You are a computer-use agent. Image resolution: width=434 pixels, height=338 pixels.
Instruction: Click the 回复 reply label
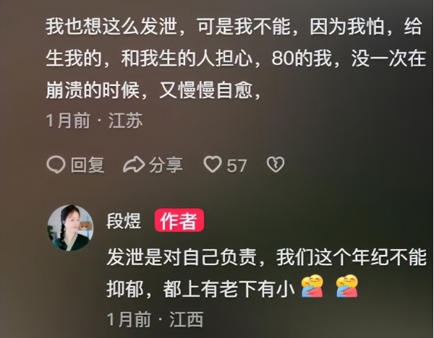click(88, 165)
